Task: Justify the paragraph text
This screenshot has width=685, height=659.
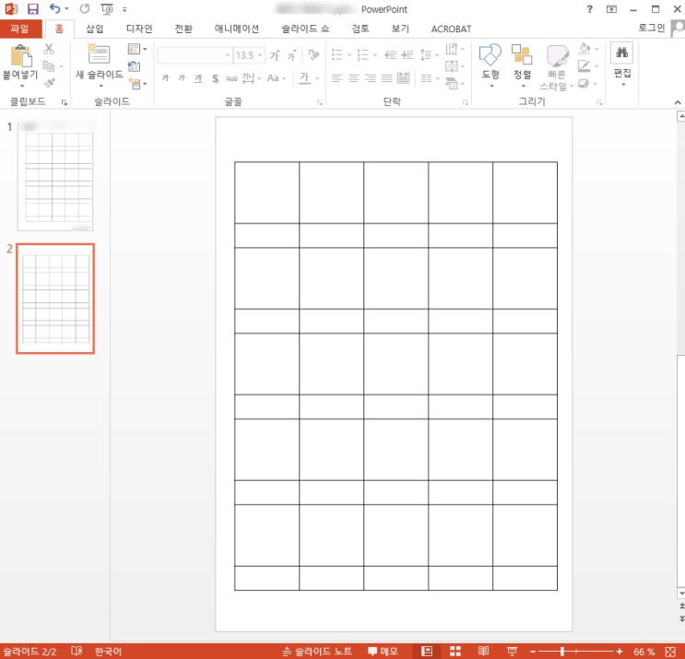Action: click(x=386, y=78)
